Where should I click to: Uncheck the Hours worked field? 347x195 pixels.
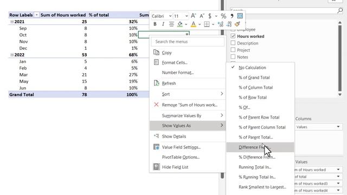pyautogui.click(x=233, y=36)
